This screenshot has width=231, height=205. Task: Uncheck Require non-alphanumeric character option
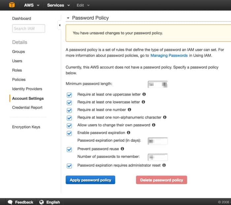[69, 118]
